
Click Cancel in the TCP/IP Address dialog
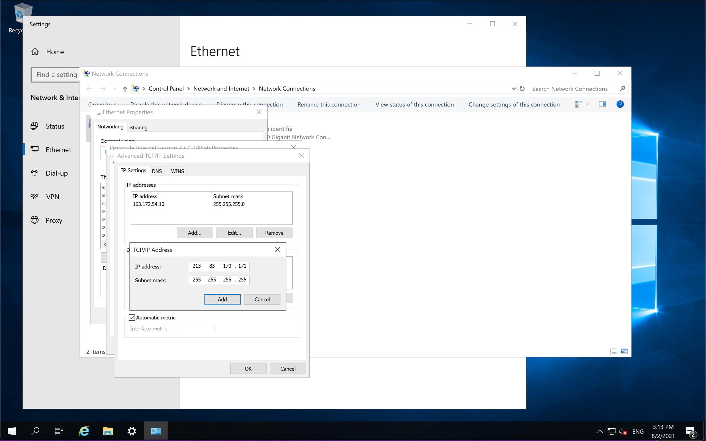click(262, 299)
